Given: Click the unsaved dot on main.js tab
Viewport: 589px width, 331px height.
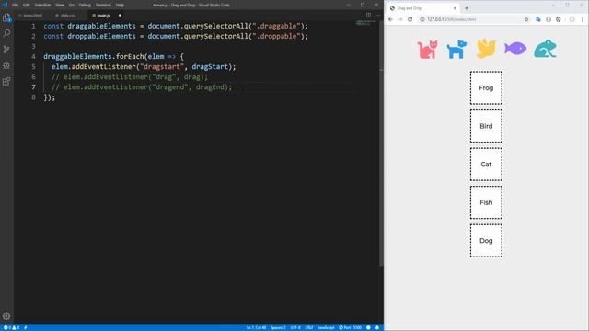Looking at the screenshot, I should pyautogui.click(x=120, y=16).
